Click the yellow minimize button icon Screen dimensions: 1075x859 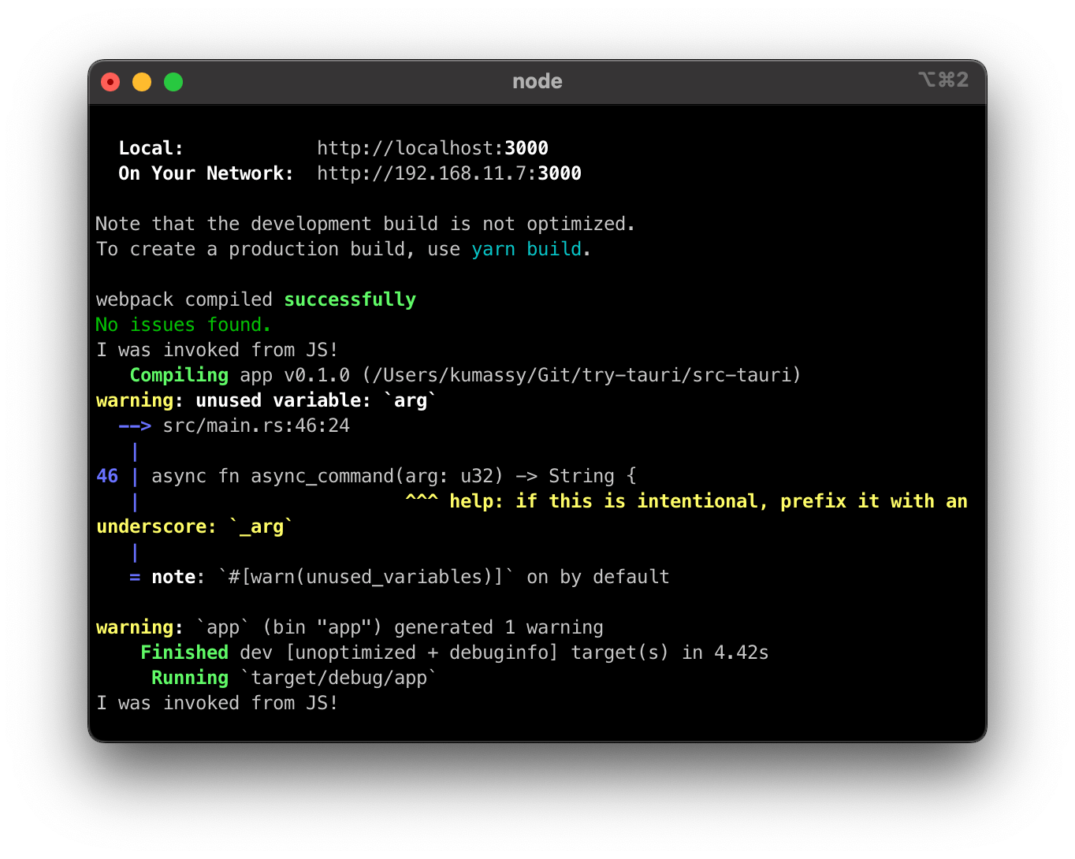click(x=142, y=81)
